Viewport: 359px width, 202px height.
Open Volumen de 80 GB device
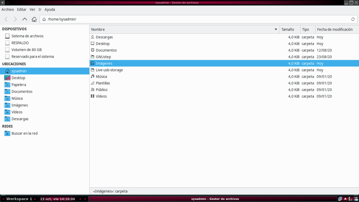click(26, 50)
